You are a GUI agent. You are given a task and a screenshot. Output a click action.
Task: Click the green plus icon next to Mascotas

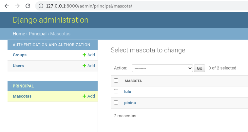[x=84, y=96]
